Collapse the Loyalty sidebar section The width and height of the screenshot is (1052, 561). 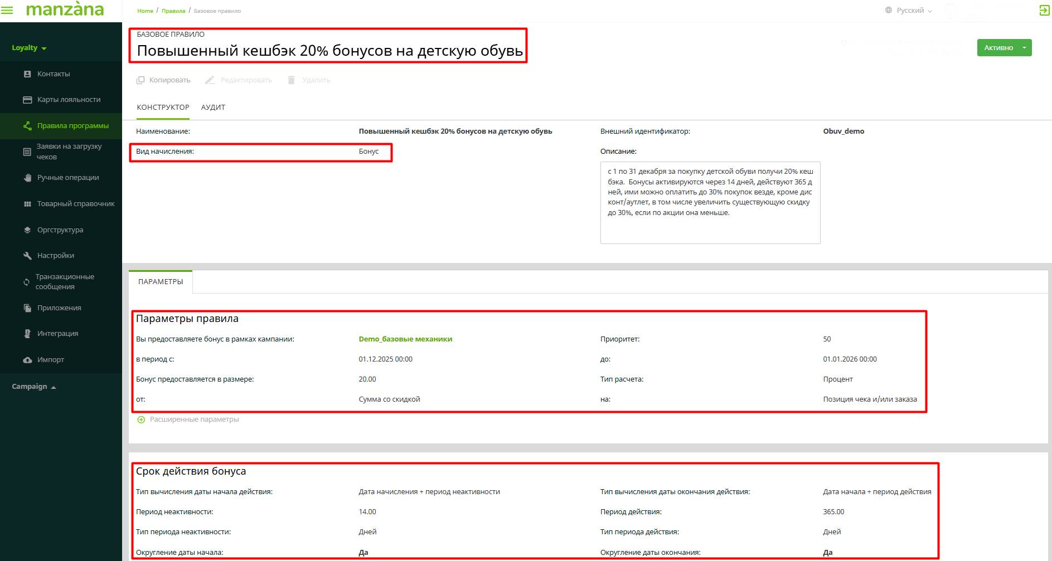pos(29,48)
